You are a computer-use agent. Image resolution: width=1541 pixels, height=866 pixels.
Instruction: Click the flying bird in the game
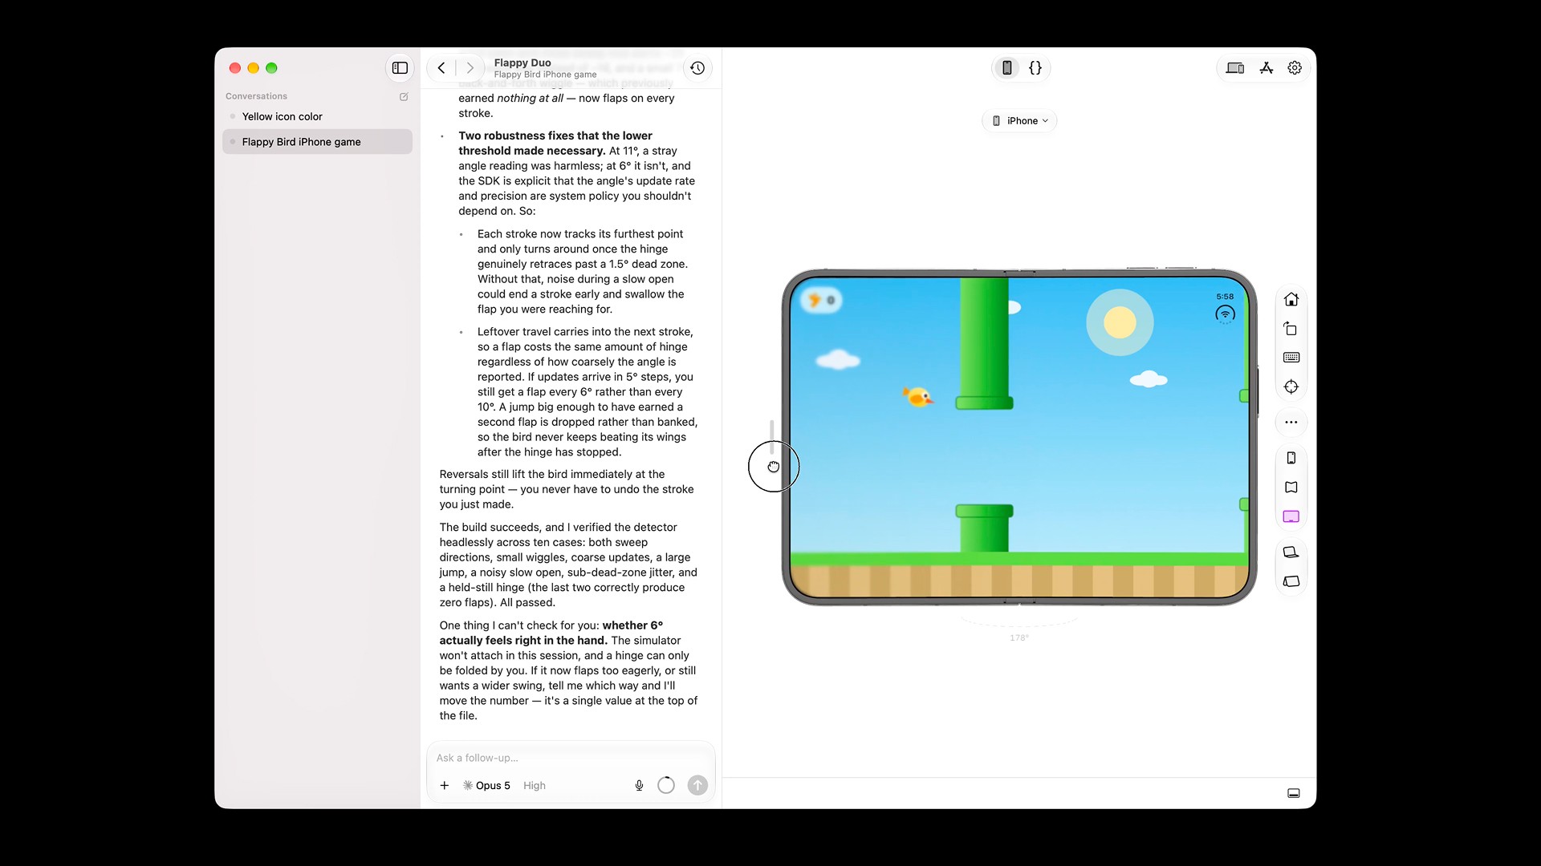point(917,396)
